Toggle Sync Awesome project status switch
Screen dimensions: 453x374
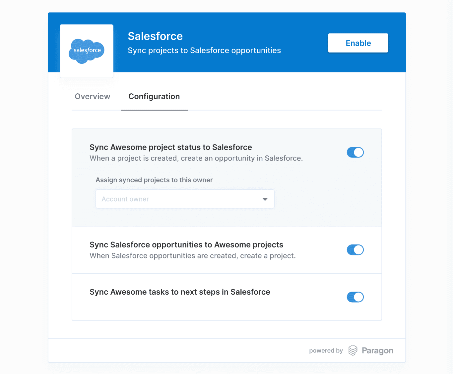(x=355, y=152)
